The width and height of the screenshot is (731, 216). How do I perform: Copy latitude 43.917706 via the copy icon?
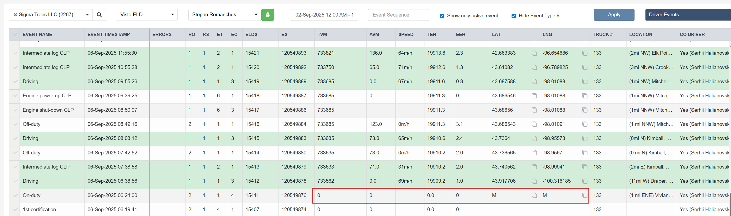(534, 181)
